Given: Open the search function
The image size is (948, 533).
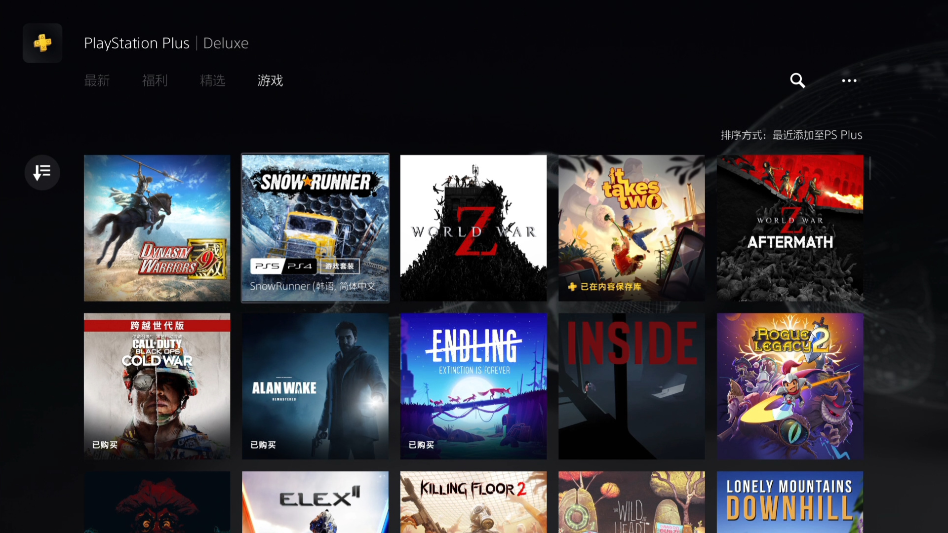Looking at the screenshot, I should (x=797, y=80).
